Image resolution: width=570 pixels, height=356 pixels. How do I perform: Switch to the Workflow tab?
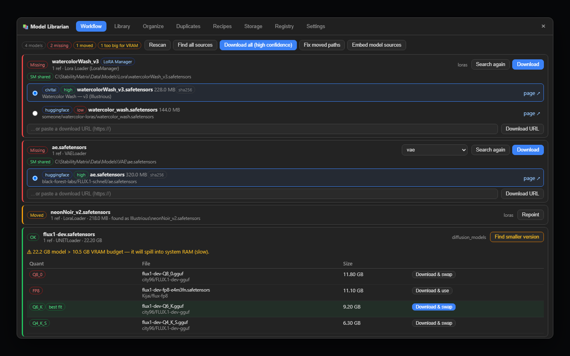coord(91,26)
